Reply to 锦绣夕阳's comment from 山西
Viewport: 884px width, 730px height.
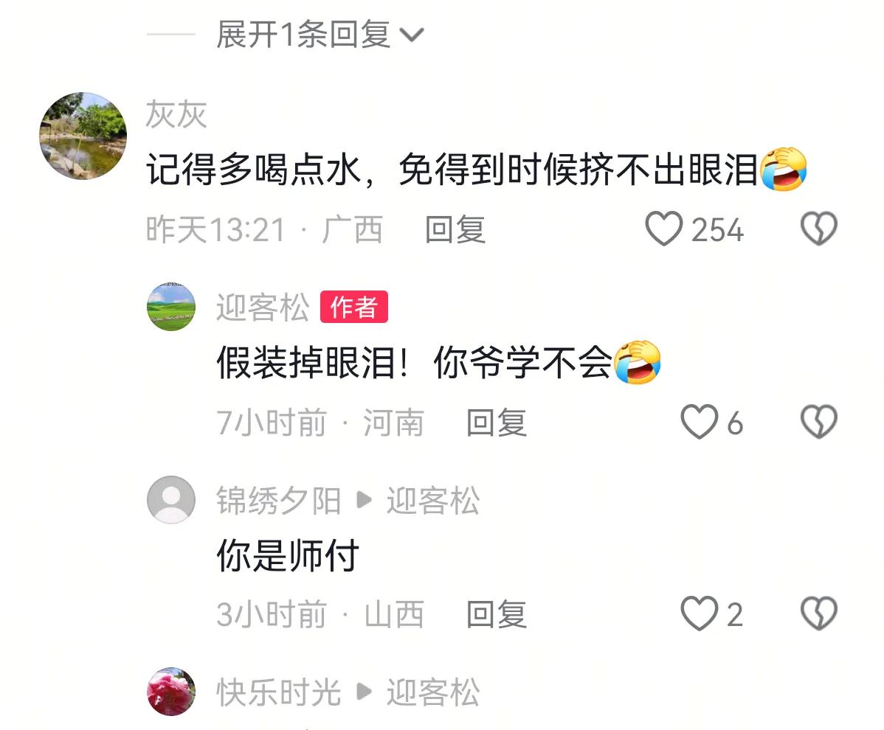(x=496, y=614)
